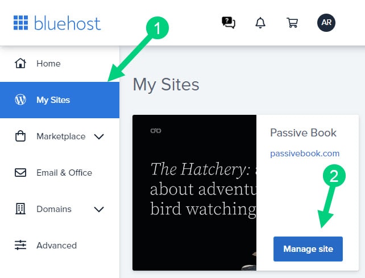Go to Home in sidebar

48,64
